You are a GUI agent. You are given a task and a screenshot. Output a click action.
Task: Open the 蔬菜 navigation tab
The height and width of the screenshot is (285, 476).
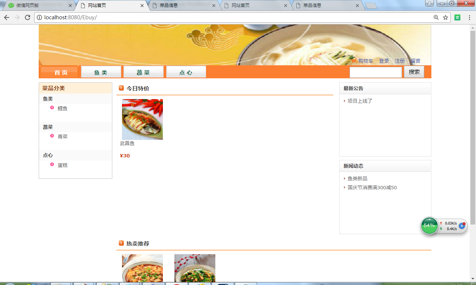click(x=144, y=72)
